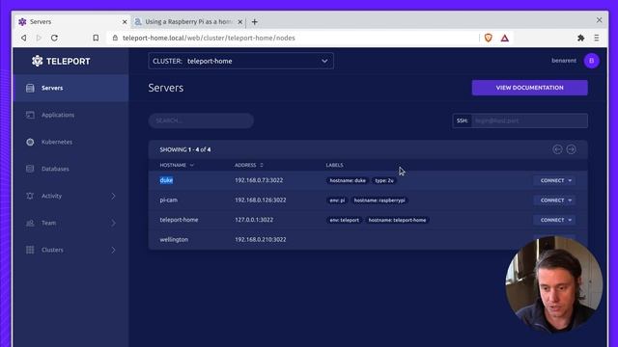Focus the SSH login@host input
The height and width of the screenshot is (347, 618).
[x=529, y=120]
